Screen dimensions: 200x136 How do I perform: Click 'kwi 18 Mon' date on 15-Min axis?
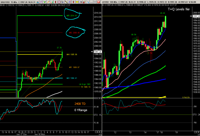tap(39, 134)
